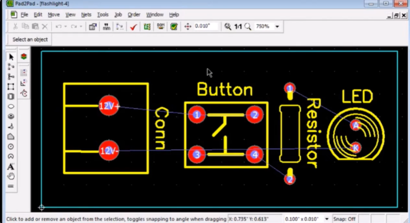410x223 pixels.
Task: Click the green checkbox order icon
Action: point(174,26)
